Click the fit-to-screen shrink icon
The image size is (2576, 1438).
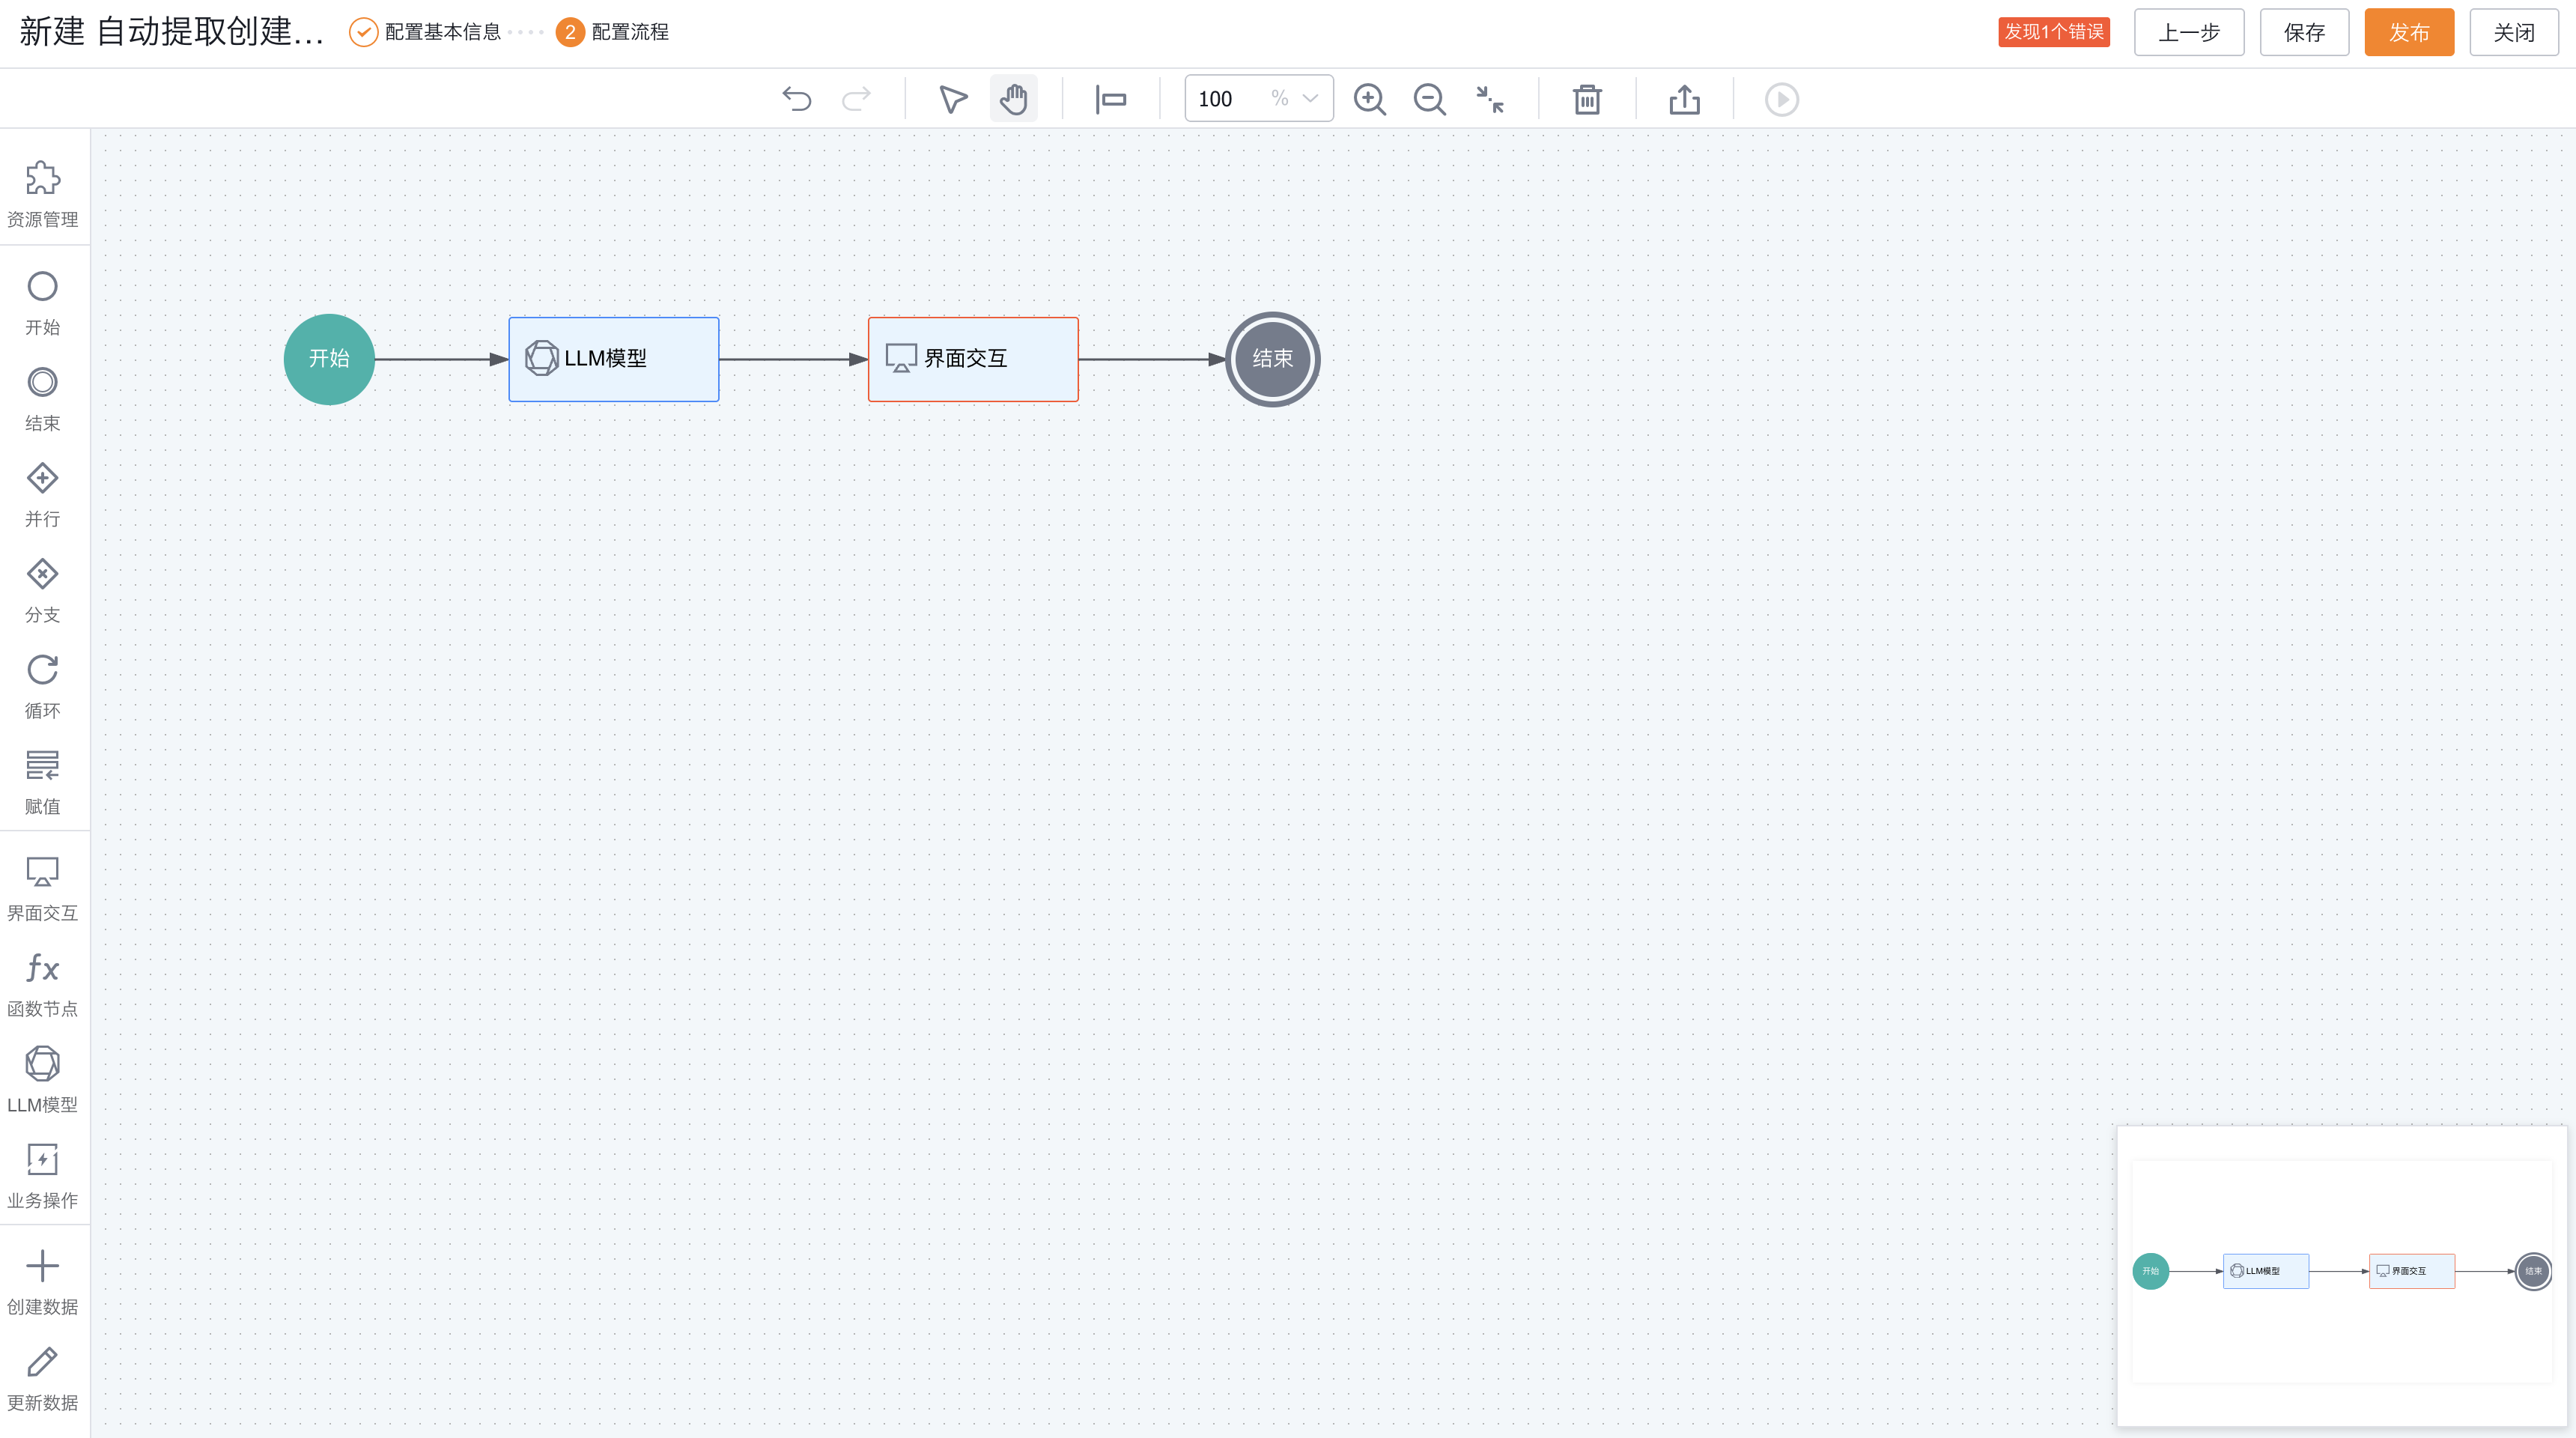1490,99
